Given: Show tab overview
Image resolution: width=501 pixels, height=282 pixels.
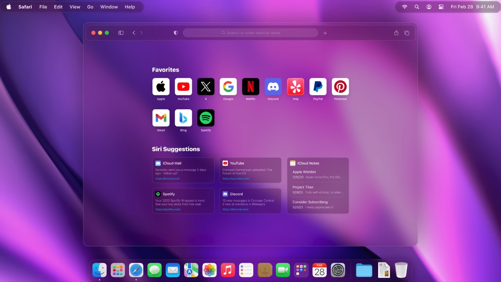Looking at the screenshot, I should point(407,33).
